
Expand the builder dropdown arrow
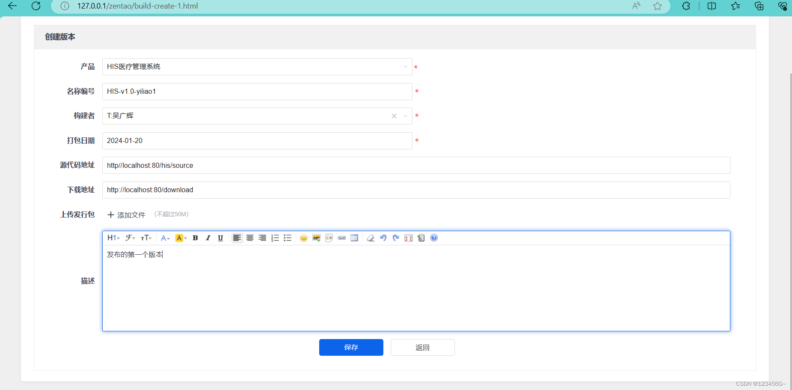pos(406,116)
